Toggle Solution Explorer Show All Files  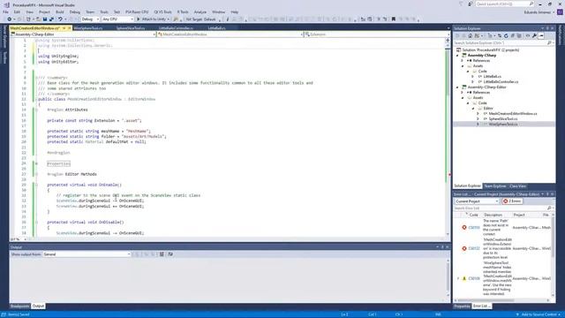coord(519,35)
